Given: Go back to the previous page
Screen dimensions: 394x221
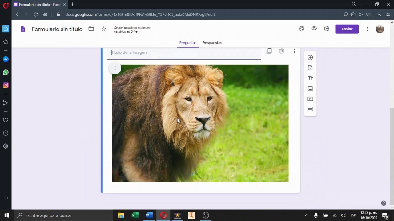Looking at the screenshot, I should click(x=17, y=14).
